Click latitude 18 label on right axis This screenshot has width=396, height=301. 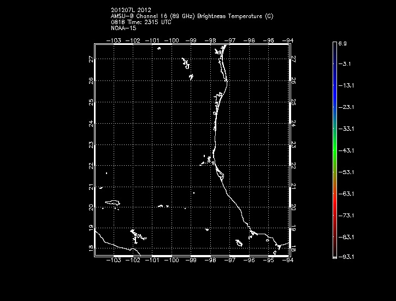pos(293,249)
